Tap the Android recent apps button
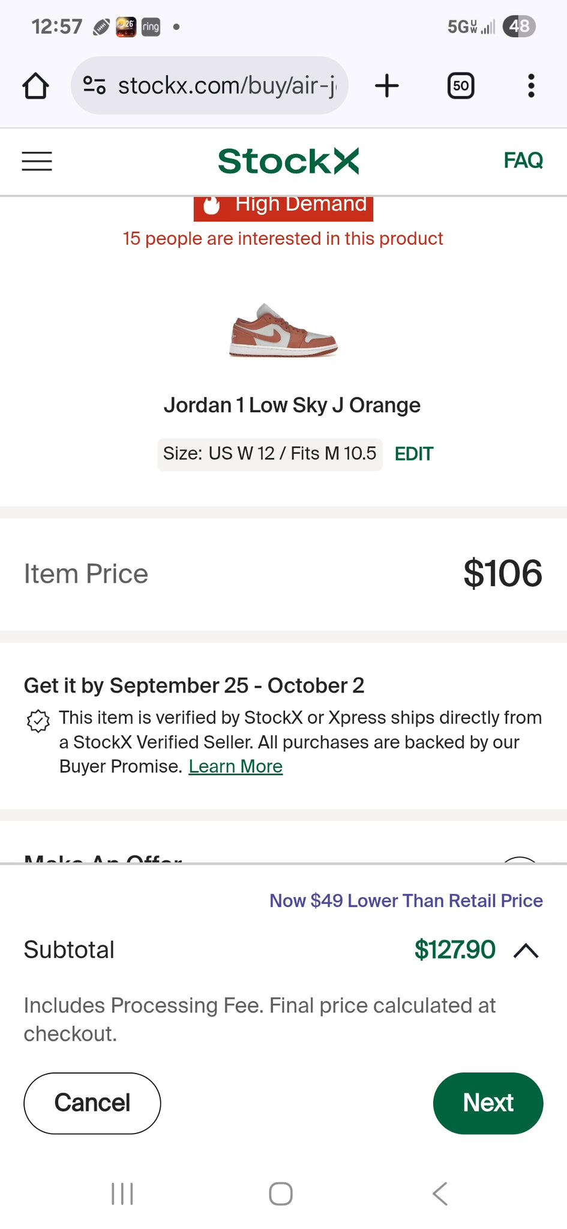Screen dimensions: 567x1229 (122, 1194)
